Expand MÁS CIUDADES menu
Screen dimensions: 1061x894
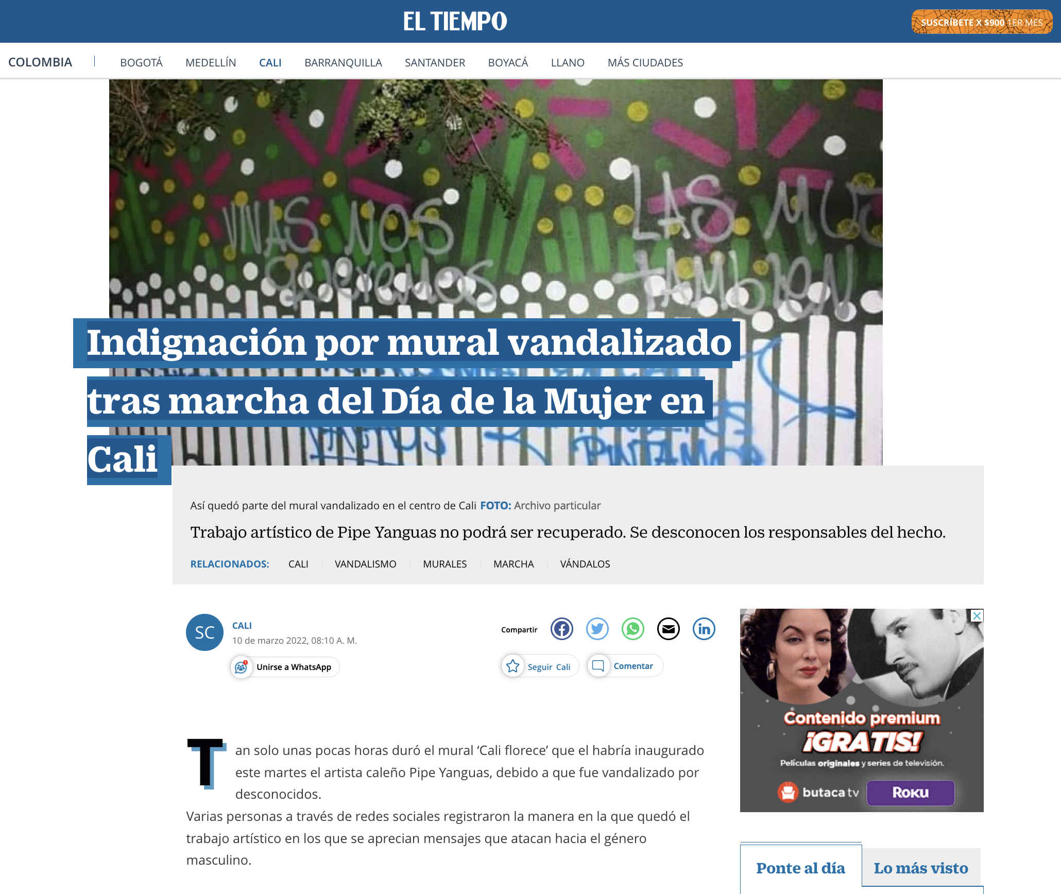tap(645, 63)
